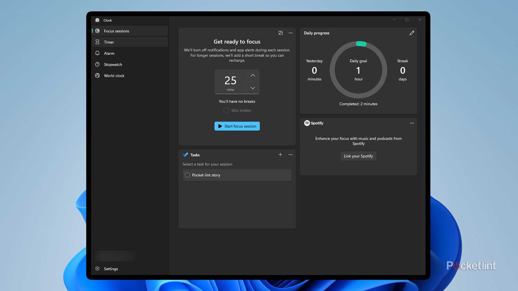Screen dimensions: 518x291
Task: Start a focus session
Action: click(237, 126)
